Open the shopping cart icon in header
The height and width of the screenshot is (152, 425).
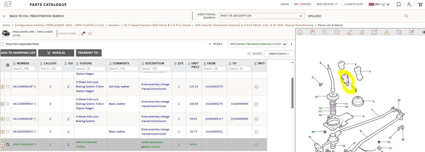420,4
